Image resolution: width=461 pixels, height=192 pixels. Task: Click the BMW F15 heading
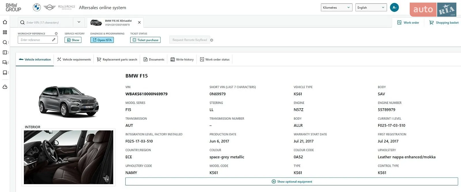click(x=137, y=76)
